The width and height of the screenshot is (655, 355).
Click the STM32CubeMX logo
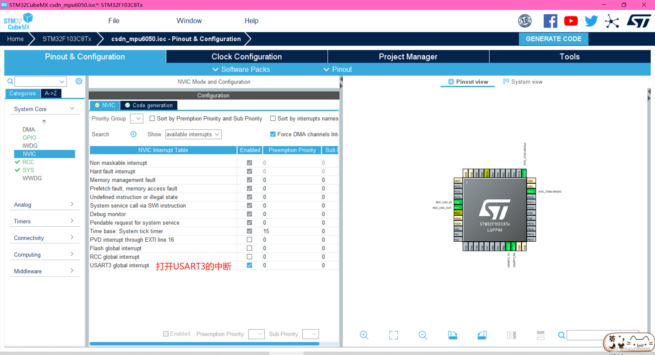pos(18,22)
